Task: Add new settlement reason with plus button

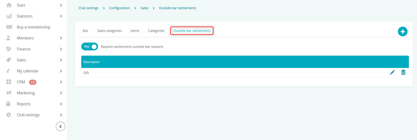Action: (403, 32)
